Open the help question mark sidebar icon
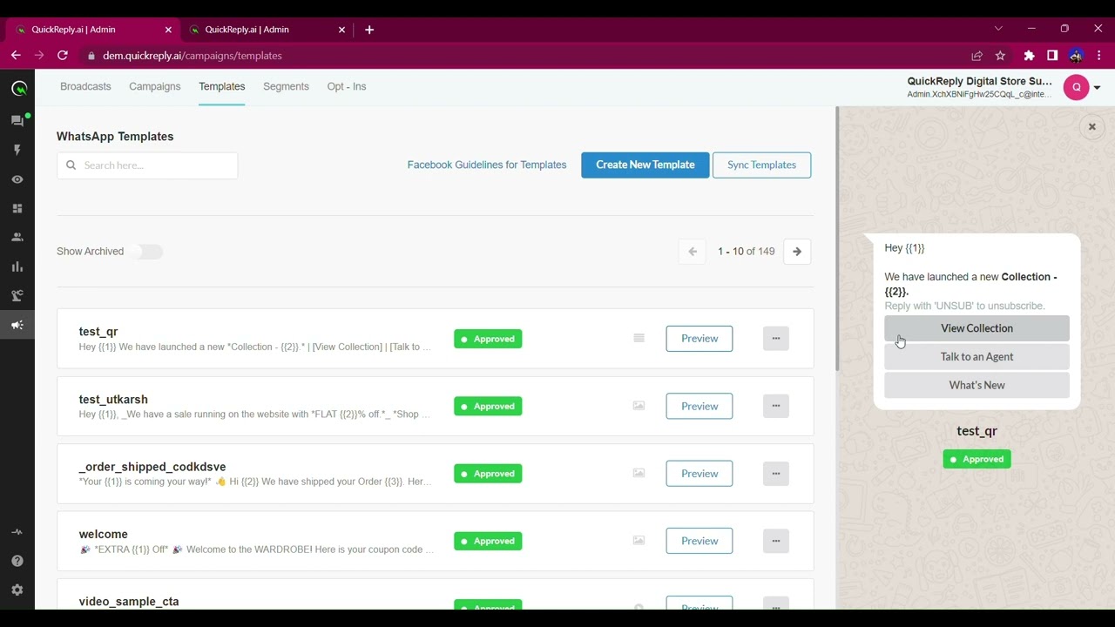 17,561
